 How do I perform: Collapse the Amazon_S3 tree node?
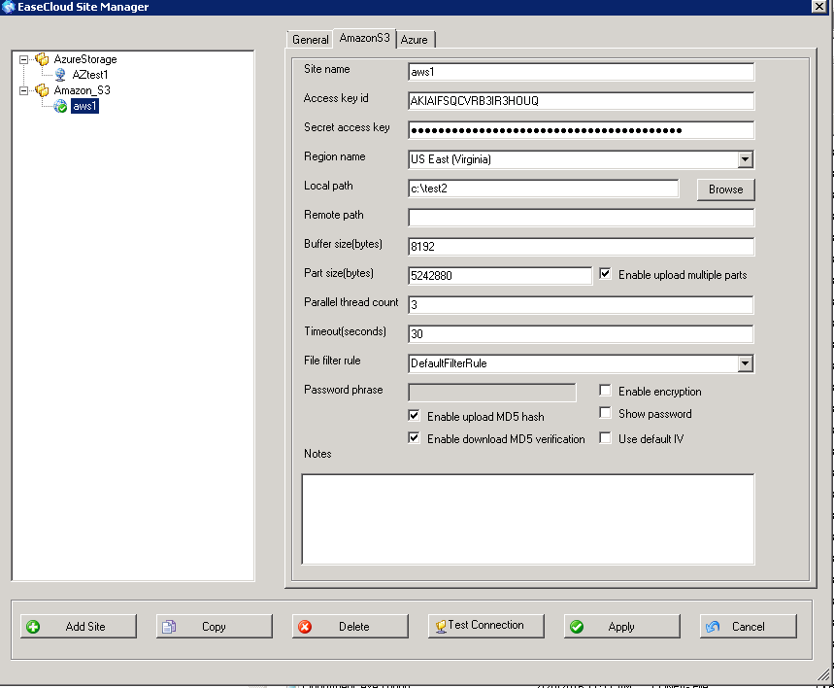point(23,90)
